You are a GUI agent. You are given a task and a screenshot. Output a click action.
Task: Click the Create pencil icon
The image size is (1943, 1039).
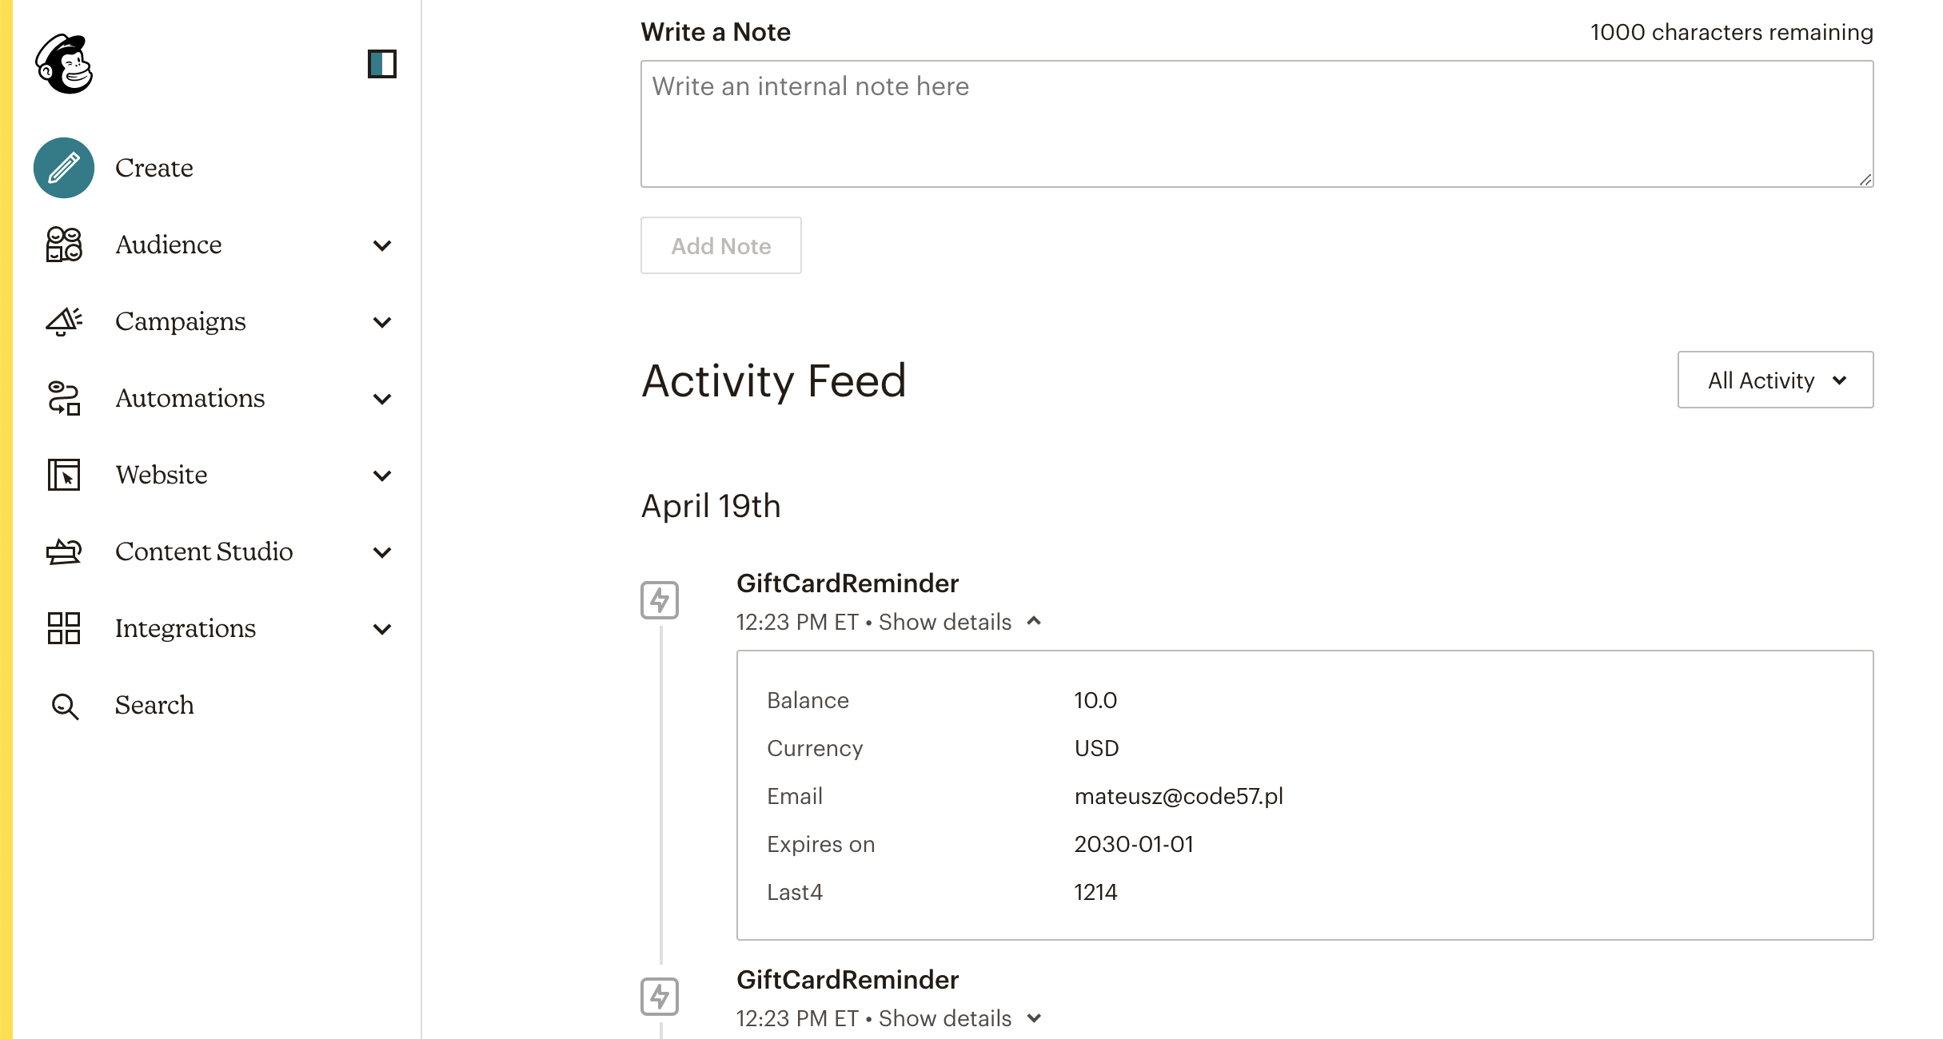click(64, 168)
